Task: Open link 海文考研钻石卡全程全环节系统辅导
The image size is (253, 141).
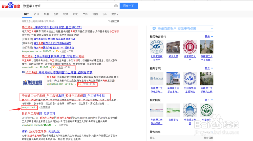Action: (x=52, y=43)
